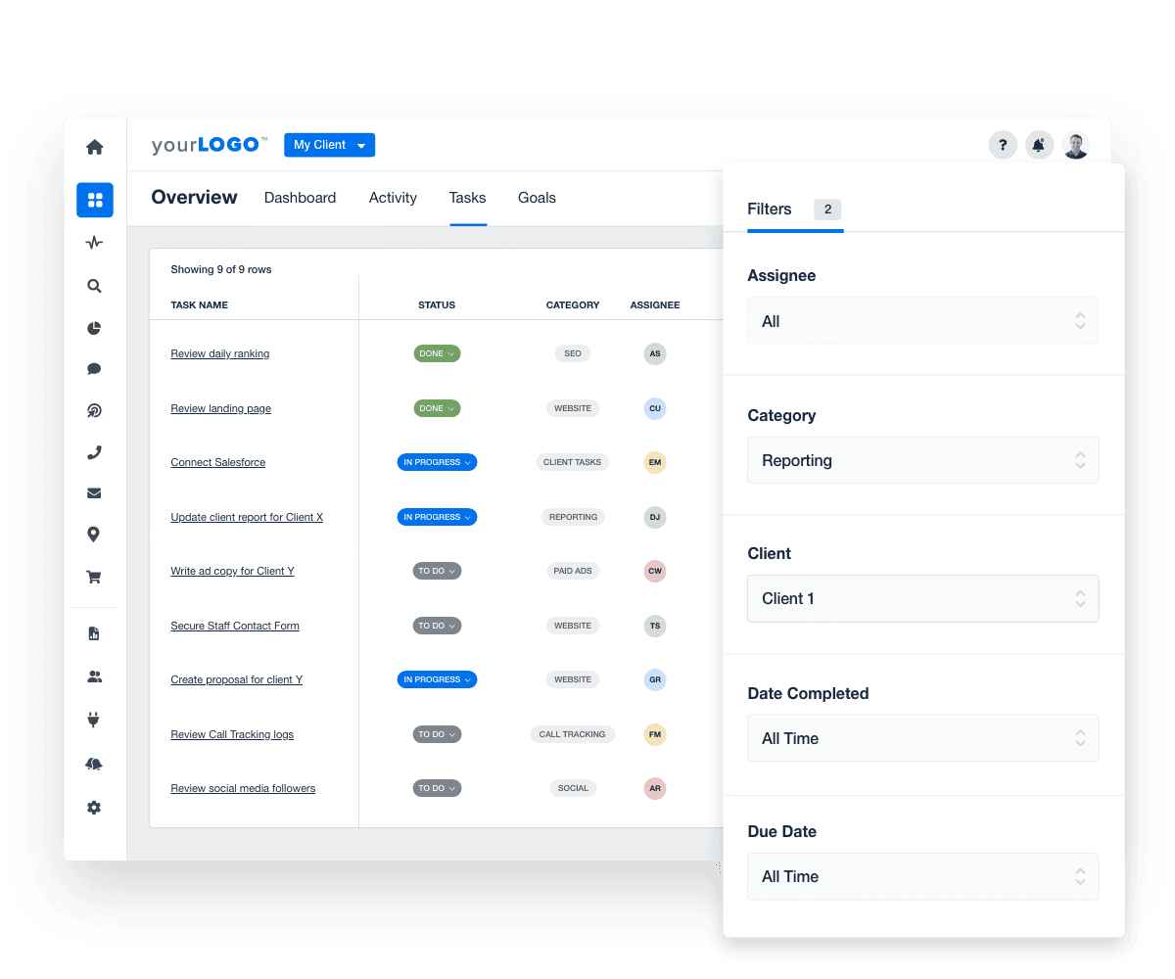Click the notifications bell at top right
The height and width of the screenshot is (979, 1175).
1039,145
